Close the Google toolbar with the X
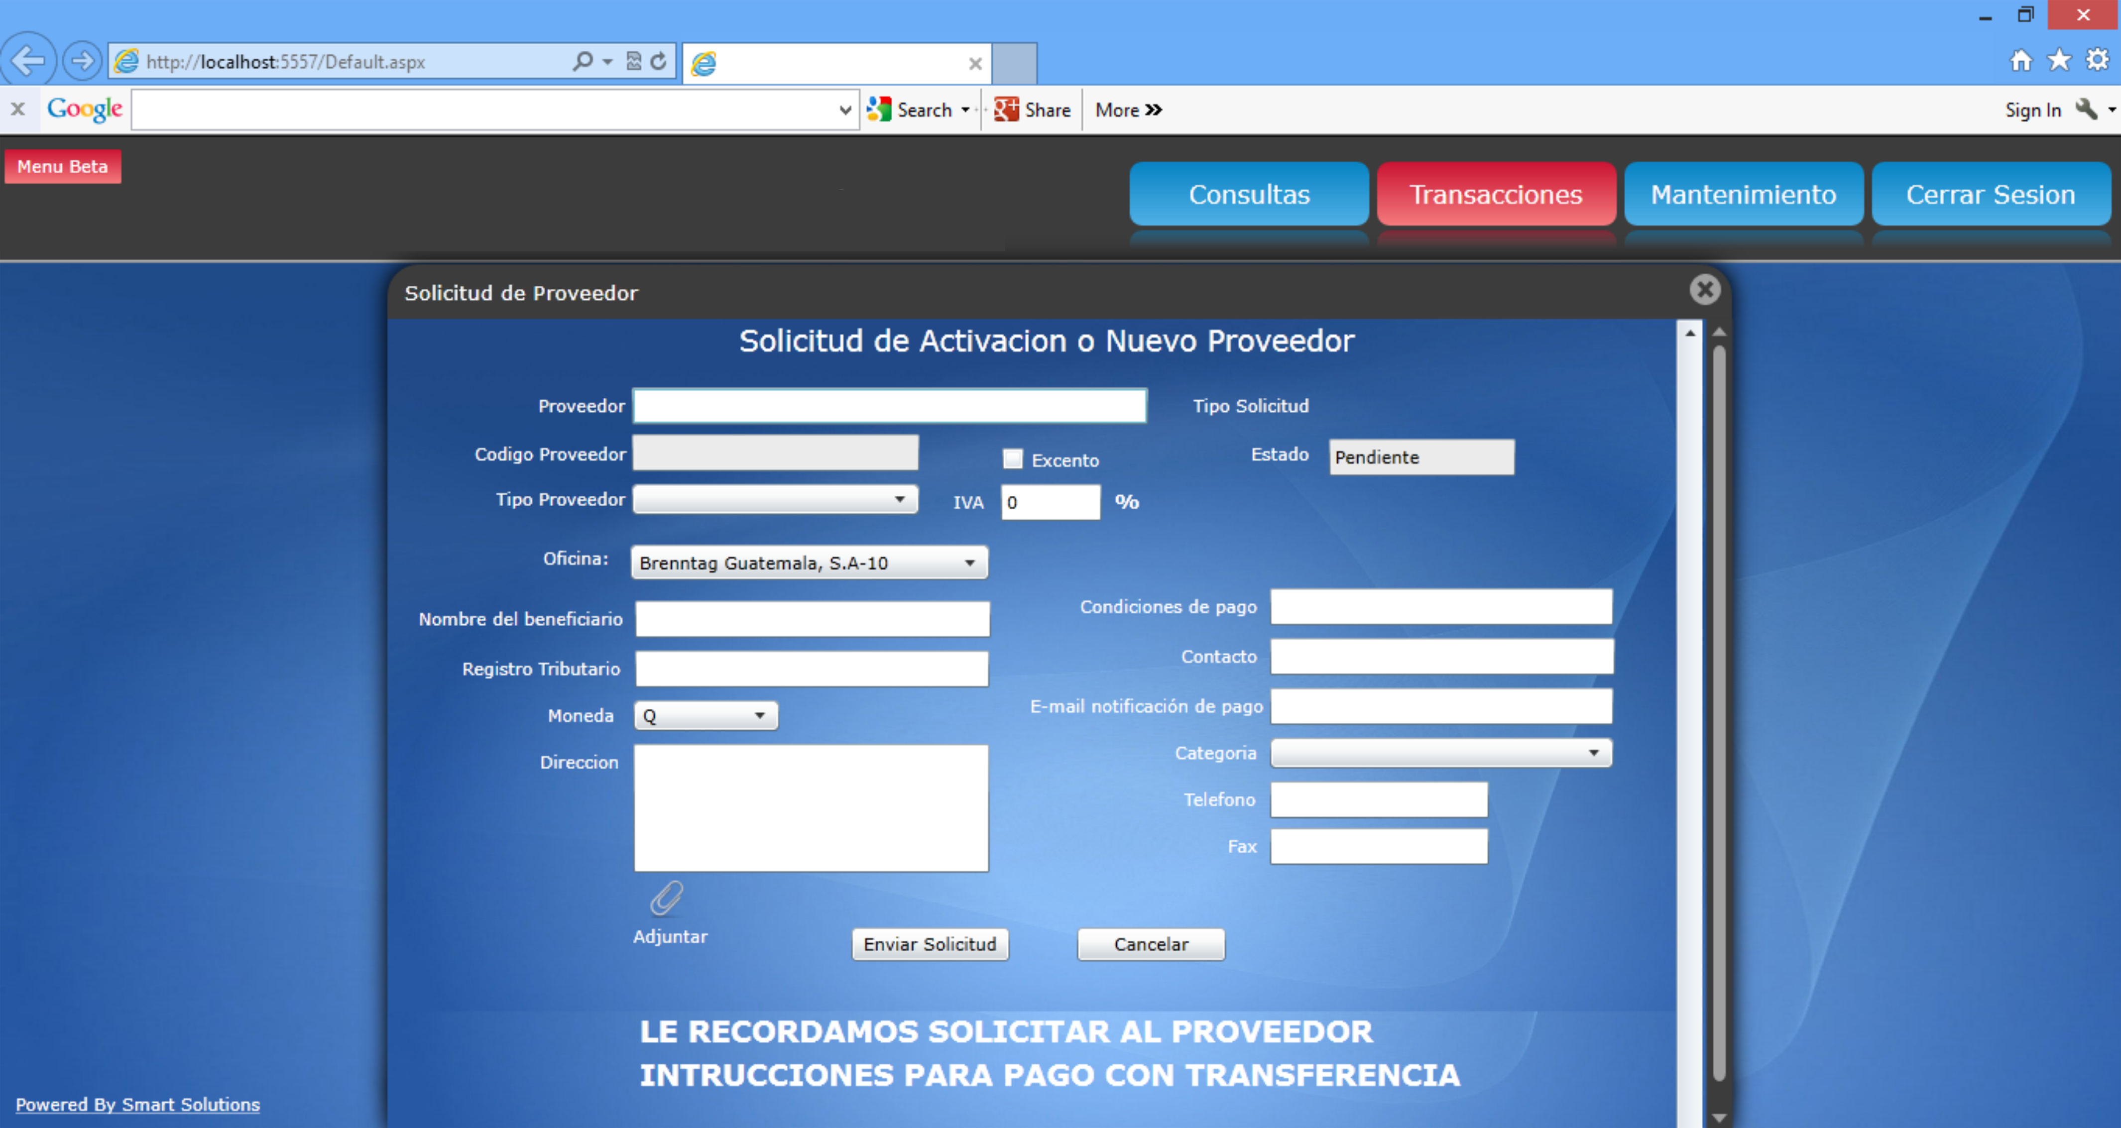 pyautogui.click(x=18, y=109)
